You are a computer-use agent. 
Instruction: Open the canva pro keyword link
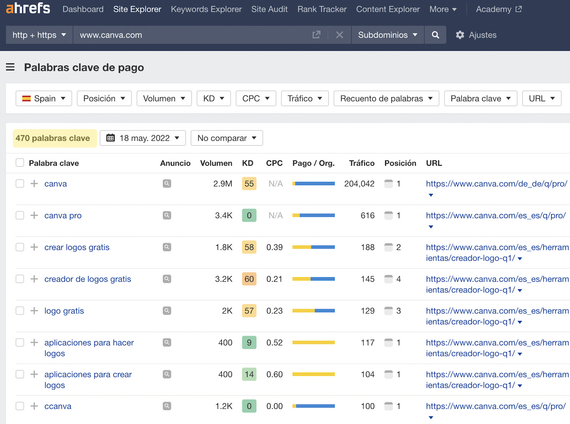(x=63, y=215)
